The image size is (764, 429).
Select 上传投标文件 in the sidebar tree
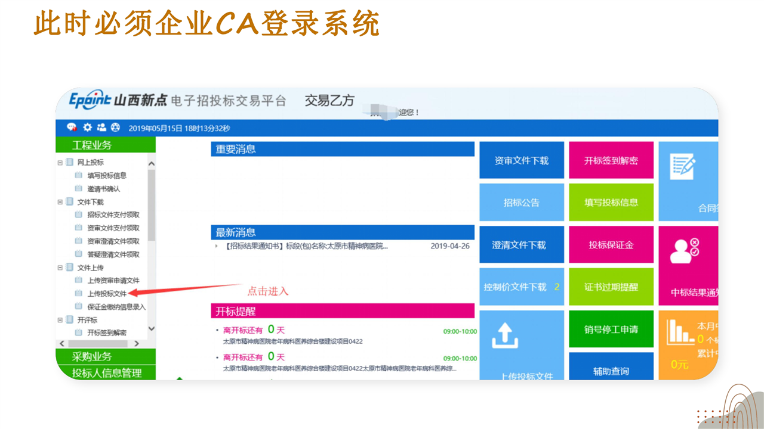[107, 294]
